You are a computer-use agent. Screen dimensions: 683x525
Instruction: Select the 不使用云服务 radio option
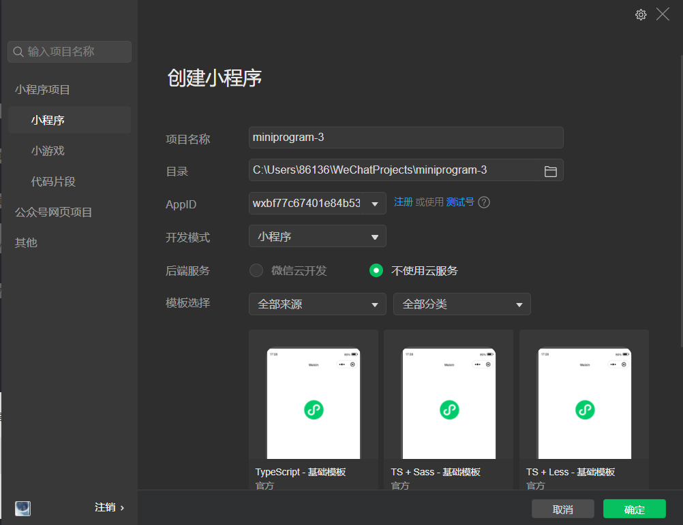pos(376,270)
